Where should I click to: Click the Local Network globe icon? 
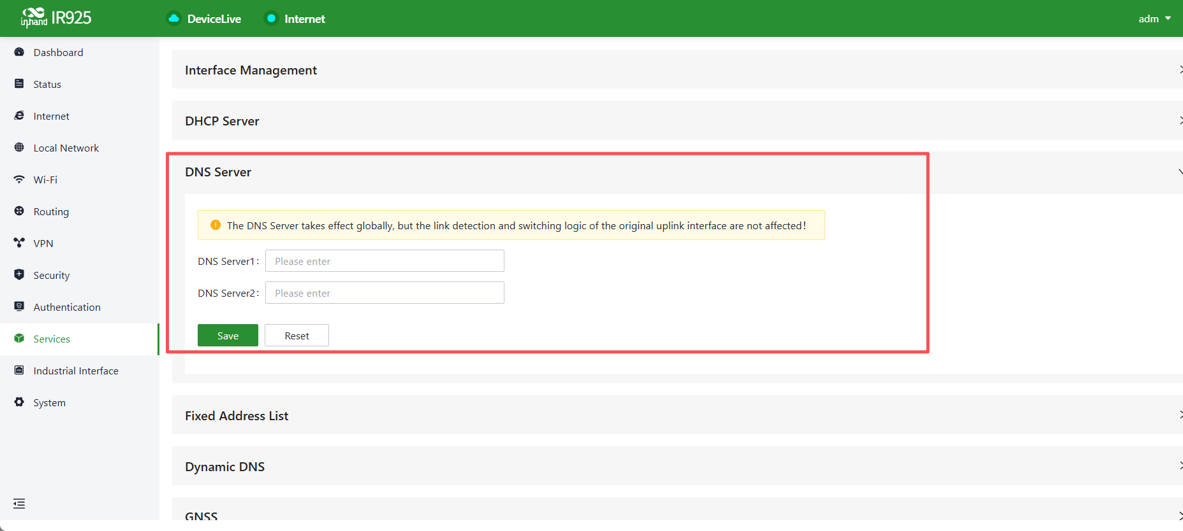(19, 148)
